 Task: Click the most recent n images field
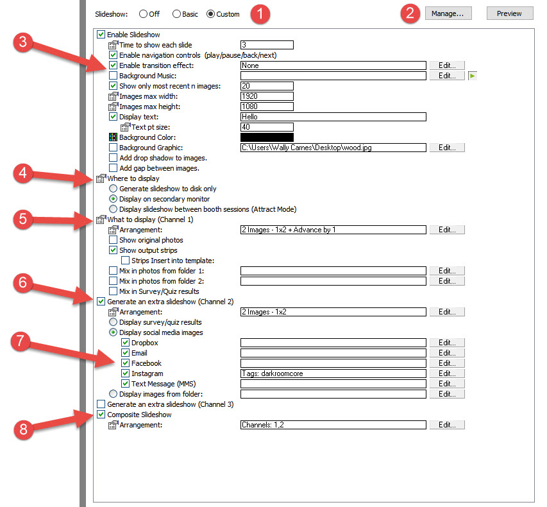coord(267,86)
